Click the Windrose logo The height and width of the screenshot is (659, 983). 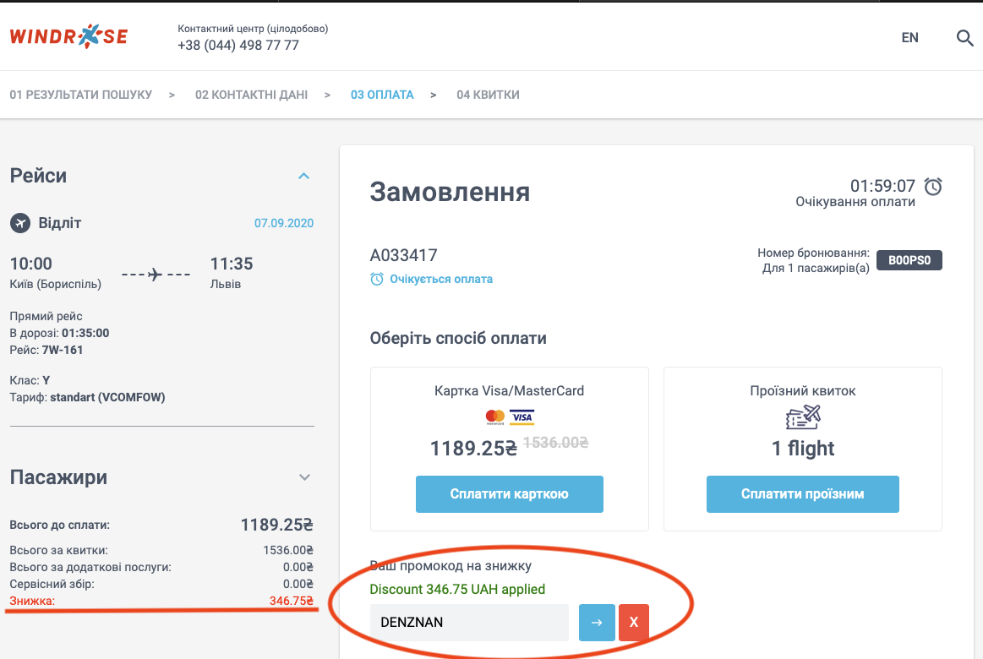click(x=68, y=37)
